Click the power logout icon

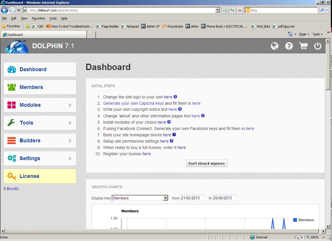318,46
